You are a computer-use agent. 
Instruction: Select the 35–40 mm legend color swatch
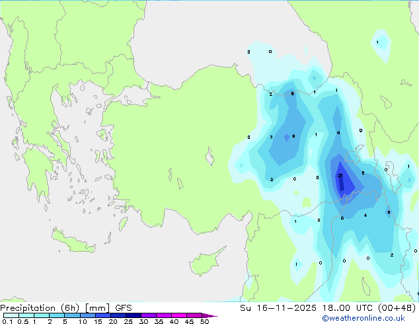point(163,315)
